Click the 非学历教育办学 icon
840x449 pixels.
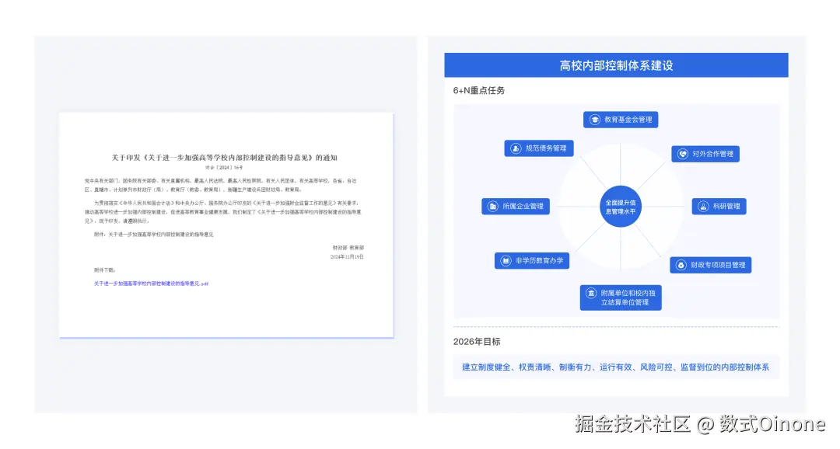[x=506, y=260]
